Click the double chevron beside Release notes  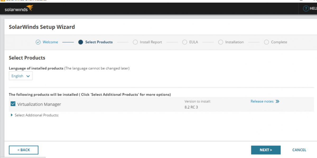277,101
